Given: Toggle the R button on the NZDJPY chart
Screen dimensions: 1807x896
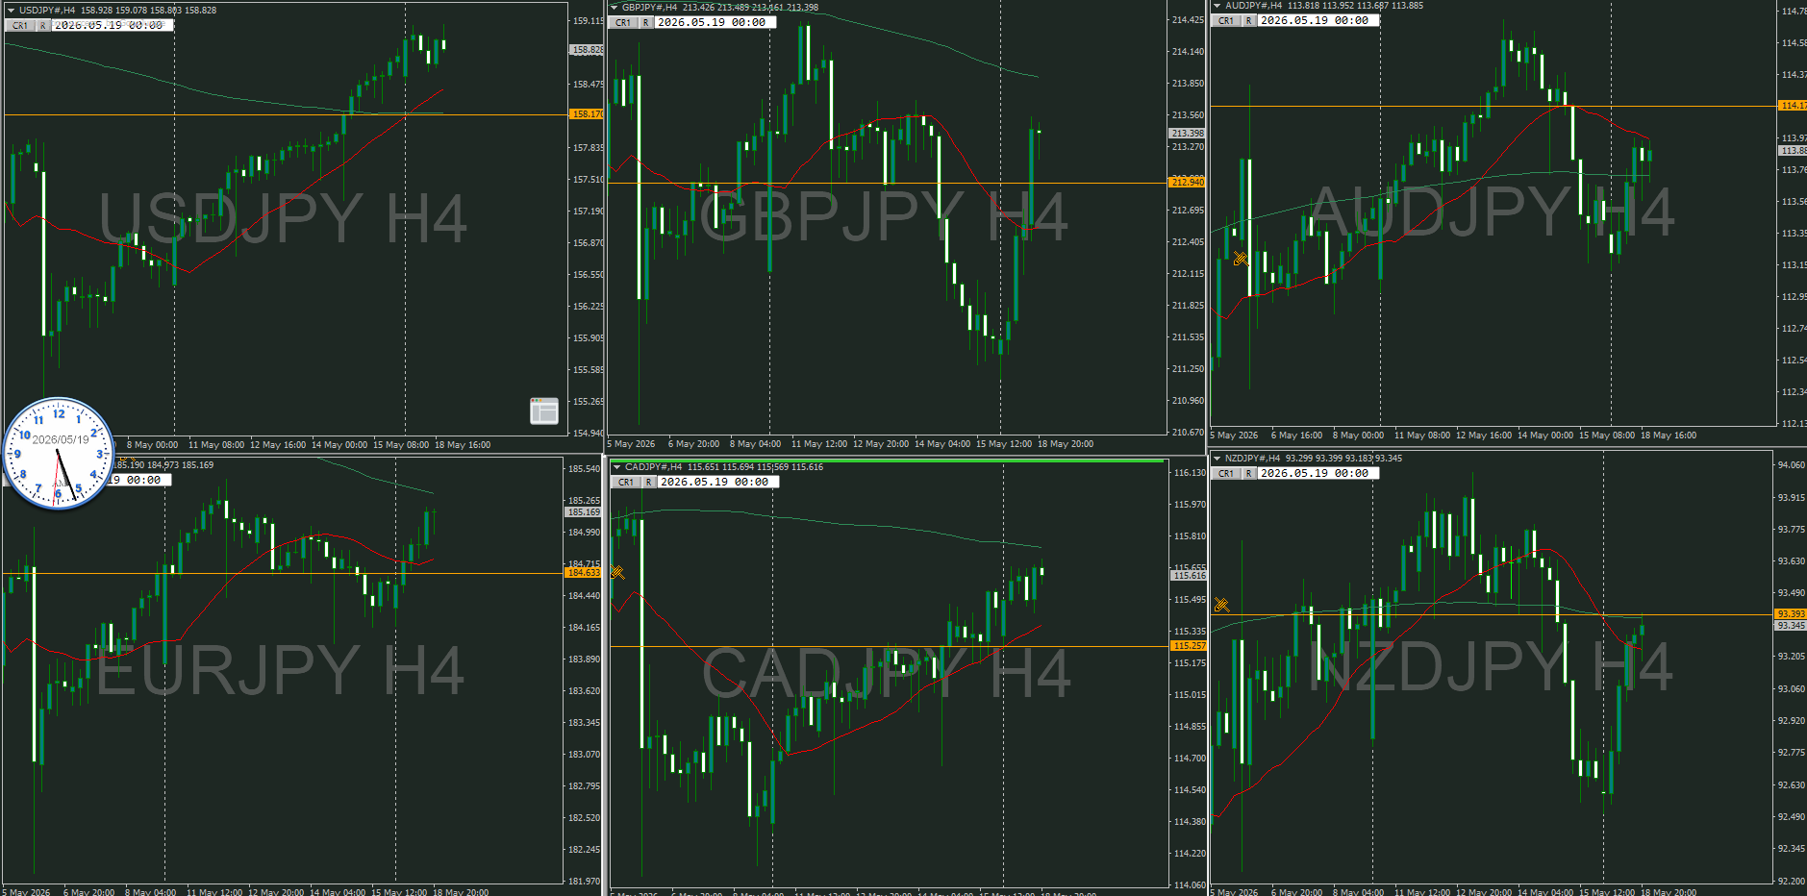Looking at the screenshot, I should (1249, 473).
